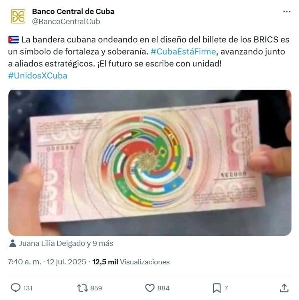The width and height of the screenshot is (299, 300).
Task: Open the @BancoCentralCub handle
Action: point(66,22)
